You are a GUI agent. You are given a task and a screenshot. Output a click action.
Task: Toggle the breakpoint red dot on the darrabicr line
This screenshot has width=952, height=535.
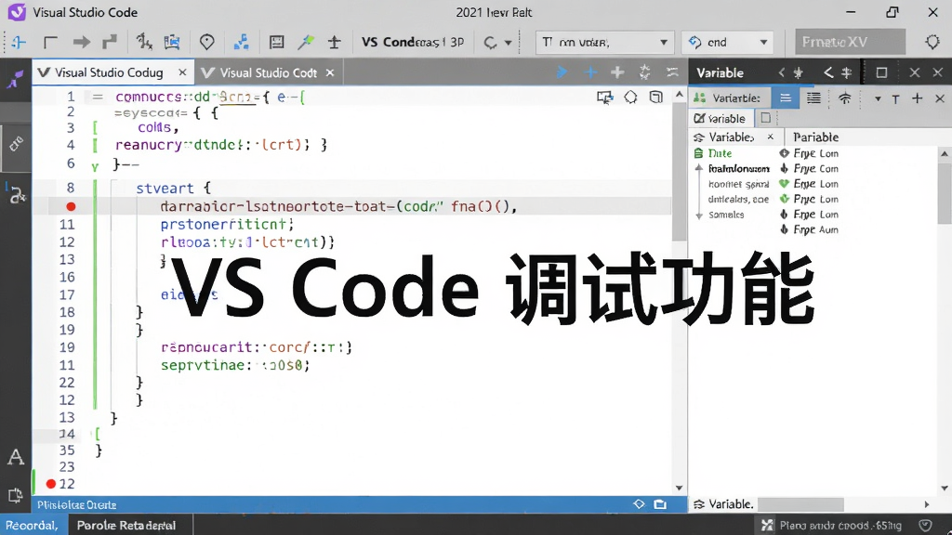[71, 206]
